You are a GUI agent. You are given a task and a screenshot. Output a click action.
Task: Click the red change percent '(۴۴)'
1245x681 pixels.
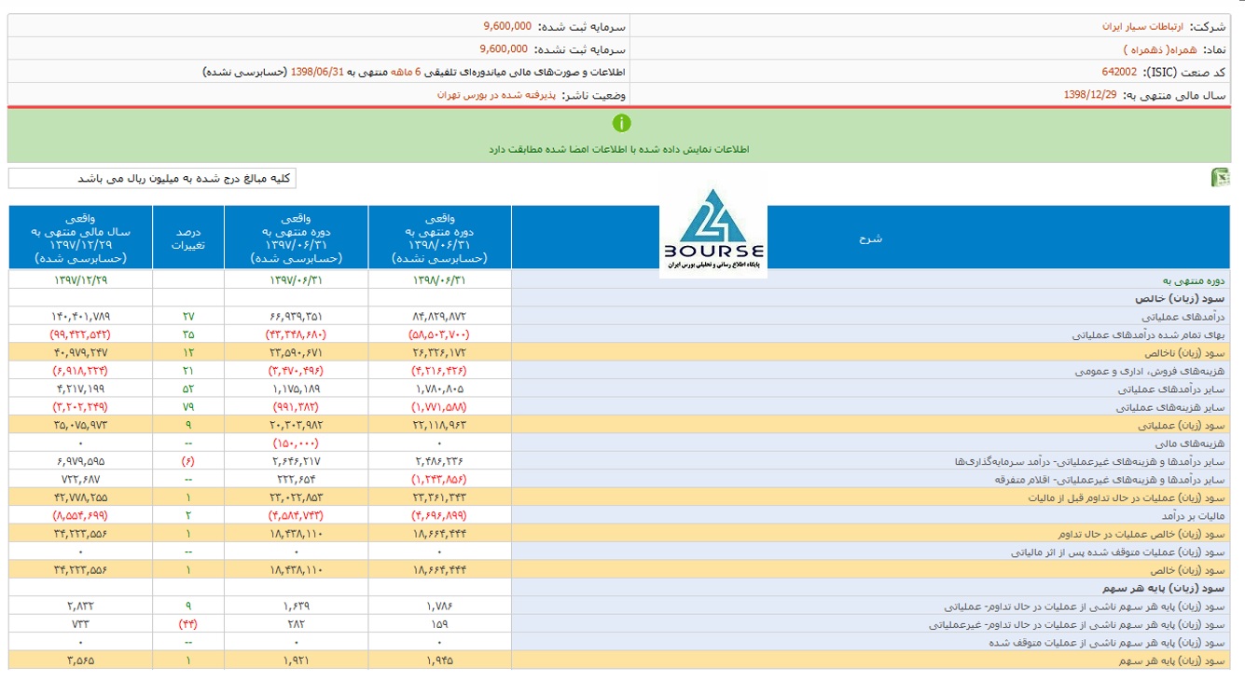(188, 625)
